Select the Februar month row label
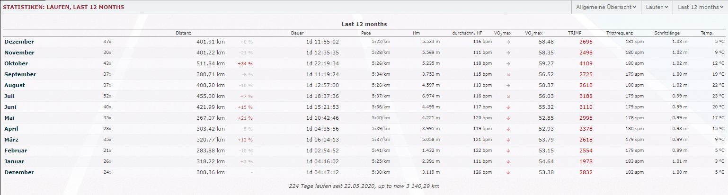The image size is (728, 195). coord(16,151)
